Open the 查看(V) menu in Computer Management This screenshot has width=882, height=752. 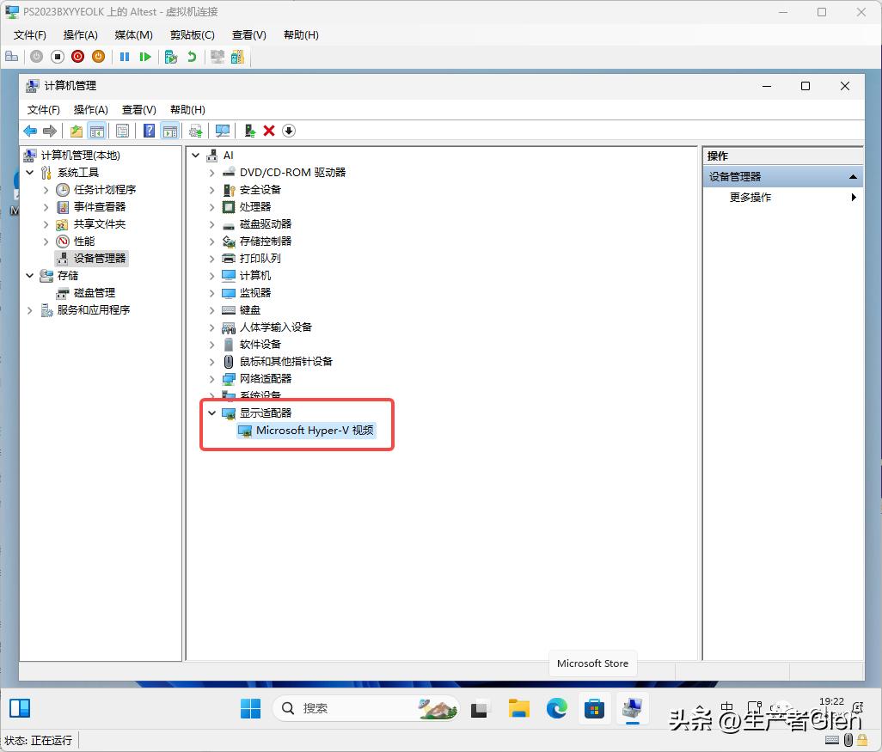coord(138,109)
